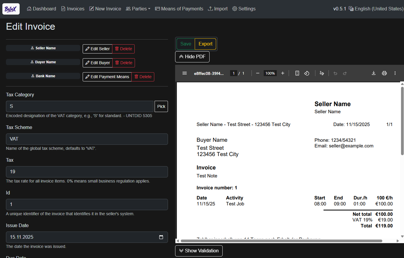Open the Issue Date calendar picker

(x=161, y=237)
